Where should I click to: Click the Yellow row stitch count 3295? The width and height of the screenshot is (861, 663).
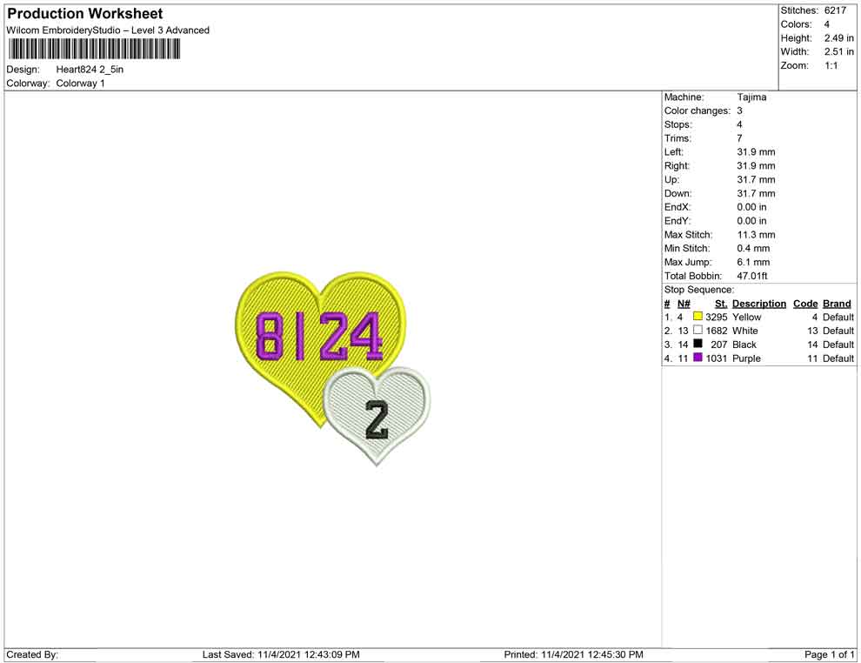717,317
